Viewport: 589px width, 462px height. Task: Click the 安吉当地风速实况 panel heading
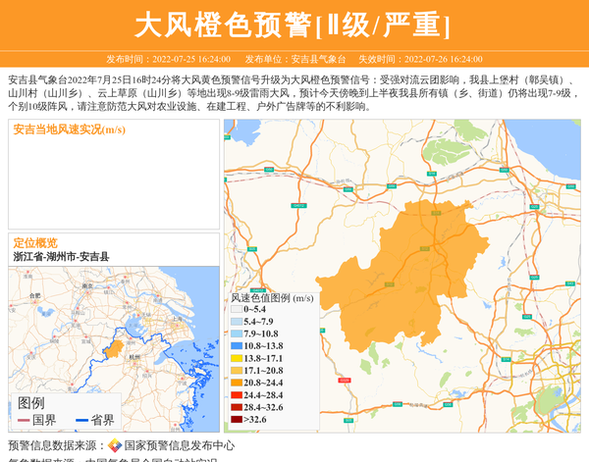click(x=69, y=128)
